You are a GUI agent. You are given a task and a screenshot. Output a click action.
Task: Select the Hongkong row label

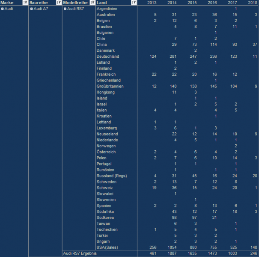tap(106, 92)
